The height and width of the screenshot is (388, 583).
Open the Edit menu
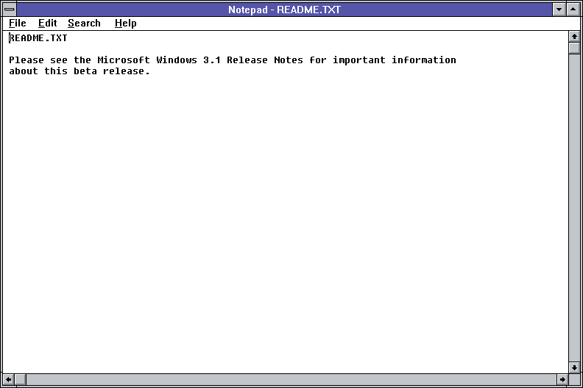(x=47, y=23)
